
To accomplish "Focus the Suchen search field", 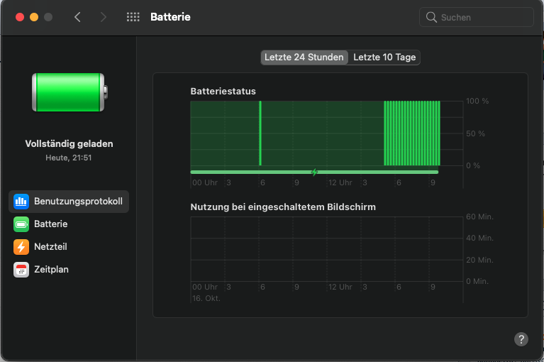I will click(482, 17).
